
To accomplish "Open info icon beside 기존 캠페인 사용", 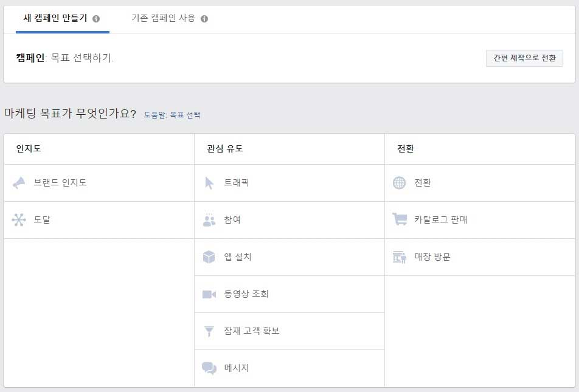I will (x=204, y=18).
